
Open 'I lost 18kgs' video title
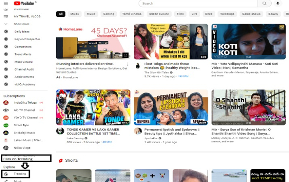(x=172, y=66)
